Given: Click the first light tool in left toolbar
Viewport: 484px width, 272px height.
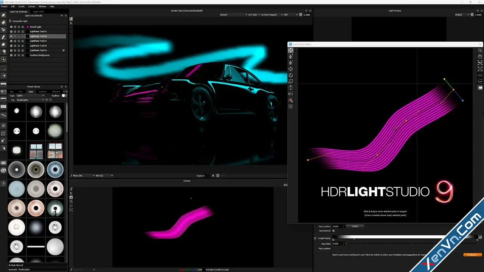Looking at the screenshot, I should (4, 15).
